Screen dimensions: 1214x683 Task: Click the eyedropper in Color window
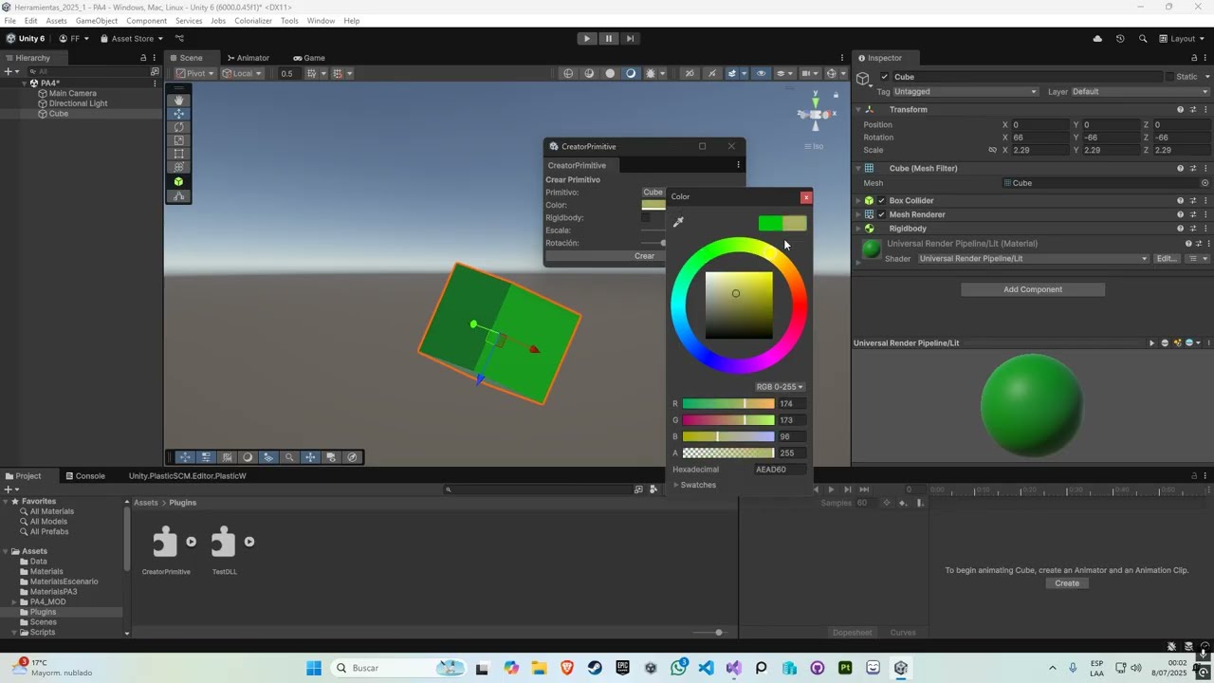click(x=678, y=222)
